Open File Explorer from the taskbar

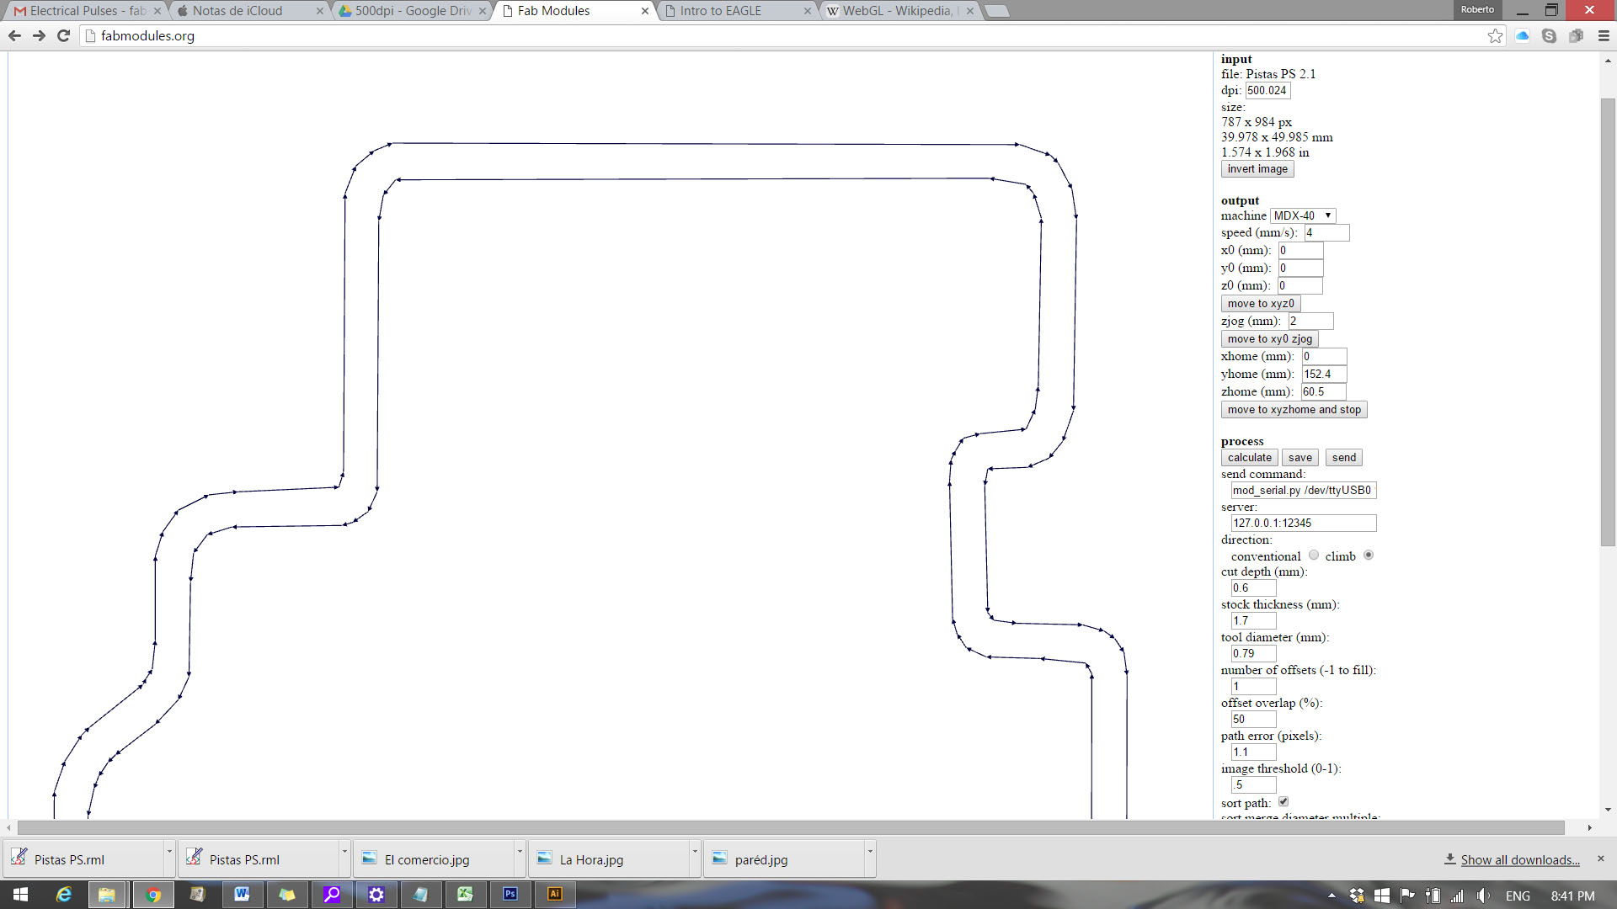[x=107, y=895]
